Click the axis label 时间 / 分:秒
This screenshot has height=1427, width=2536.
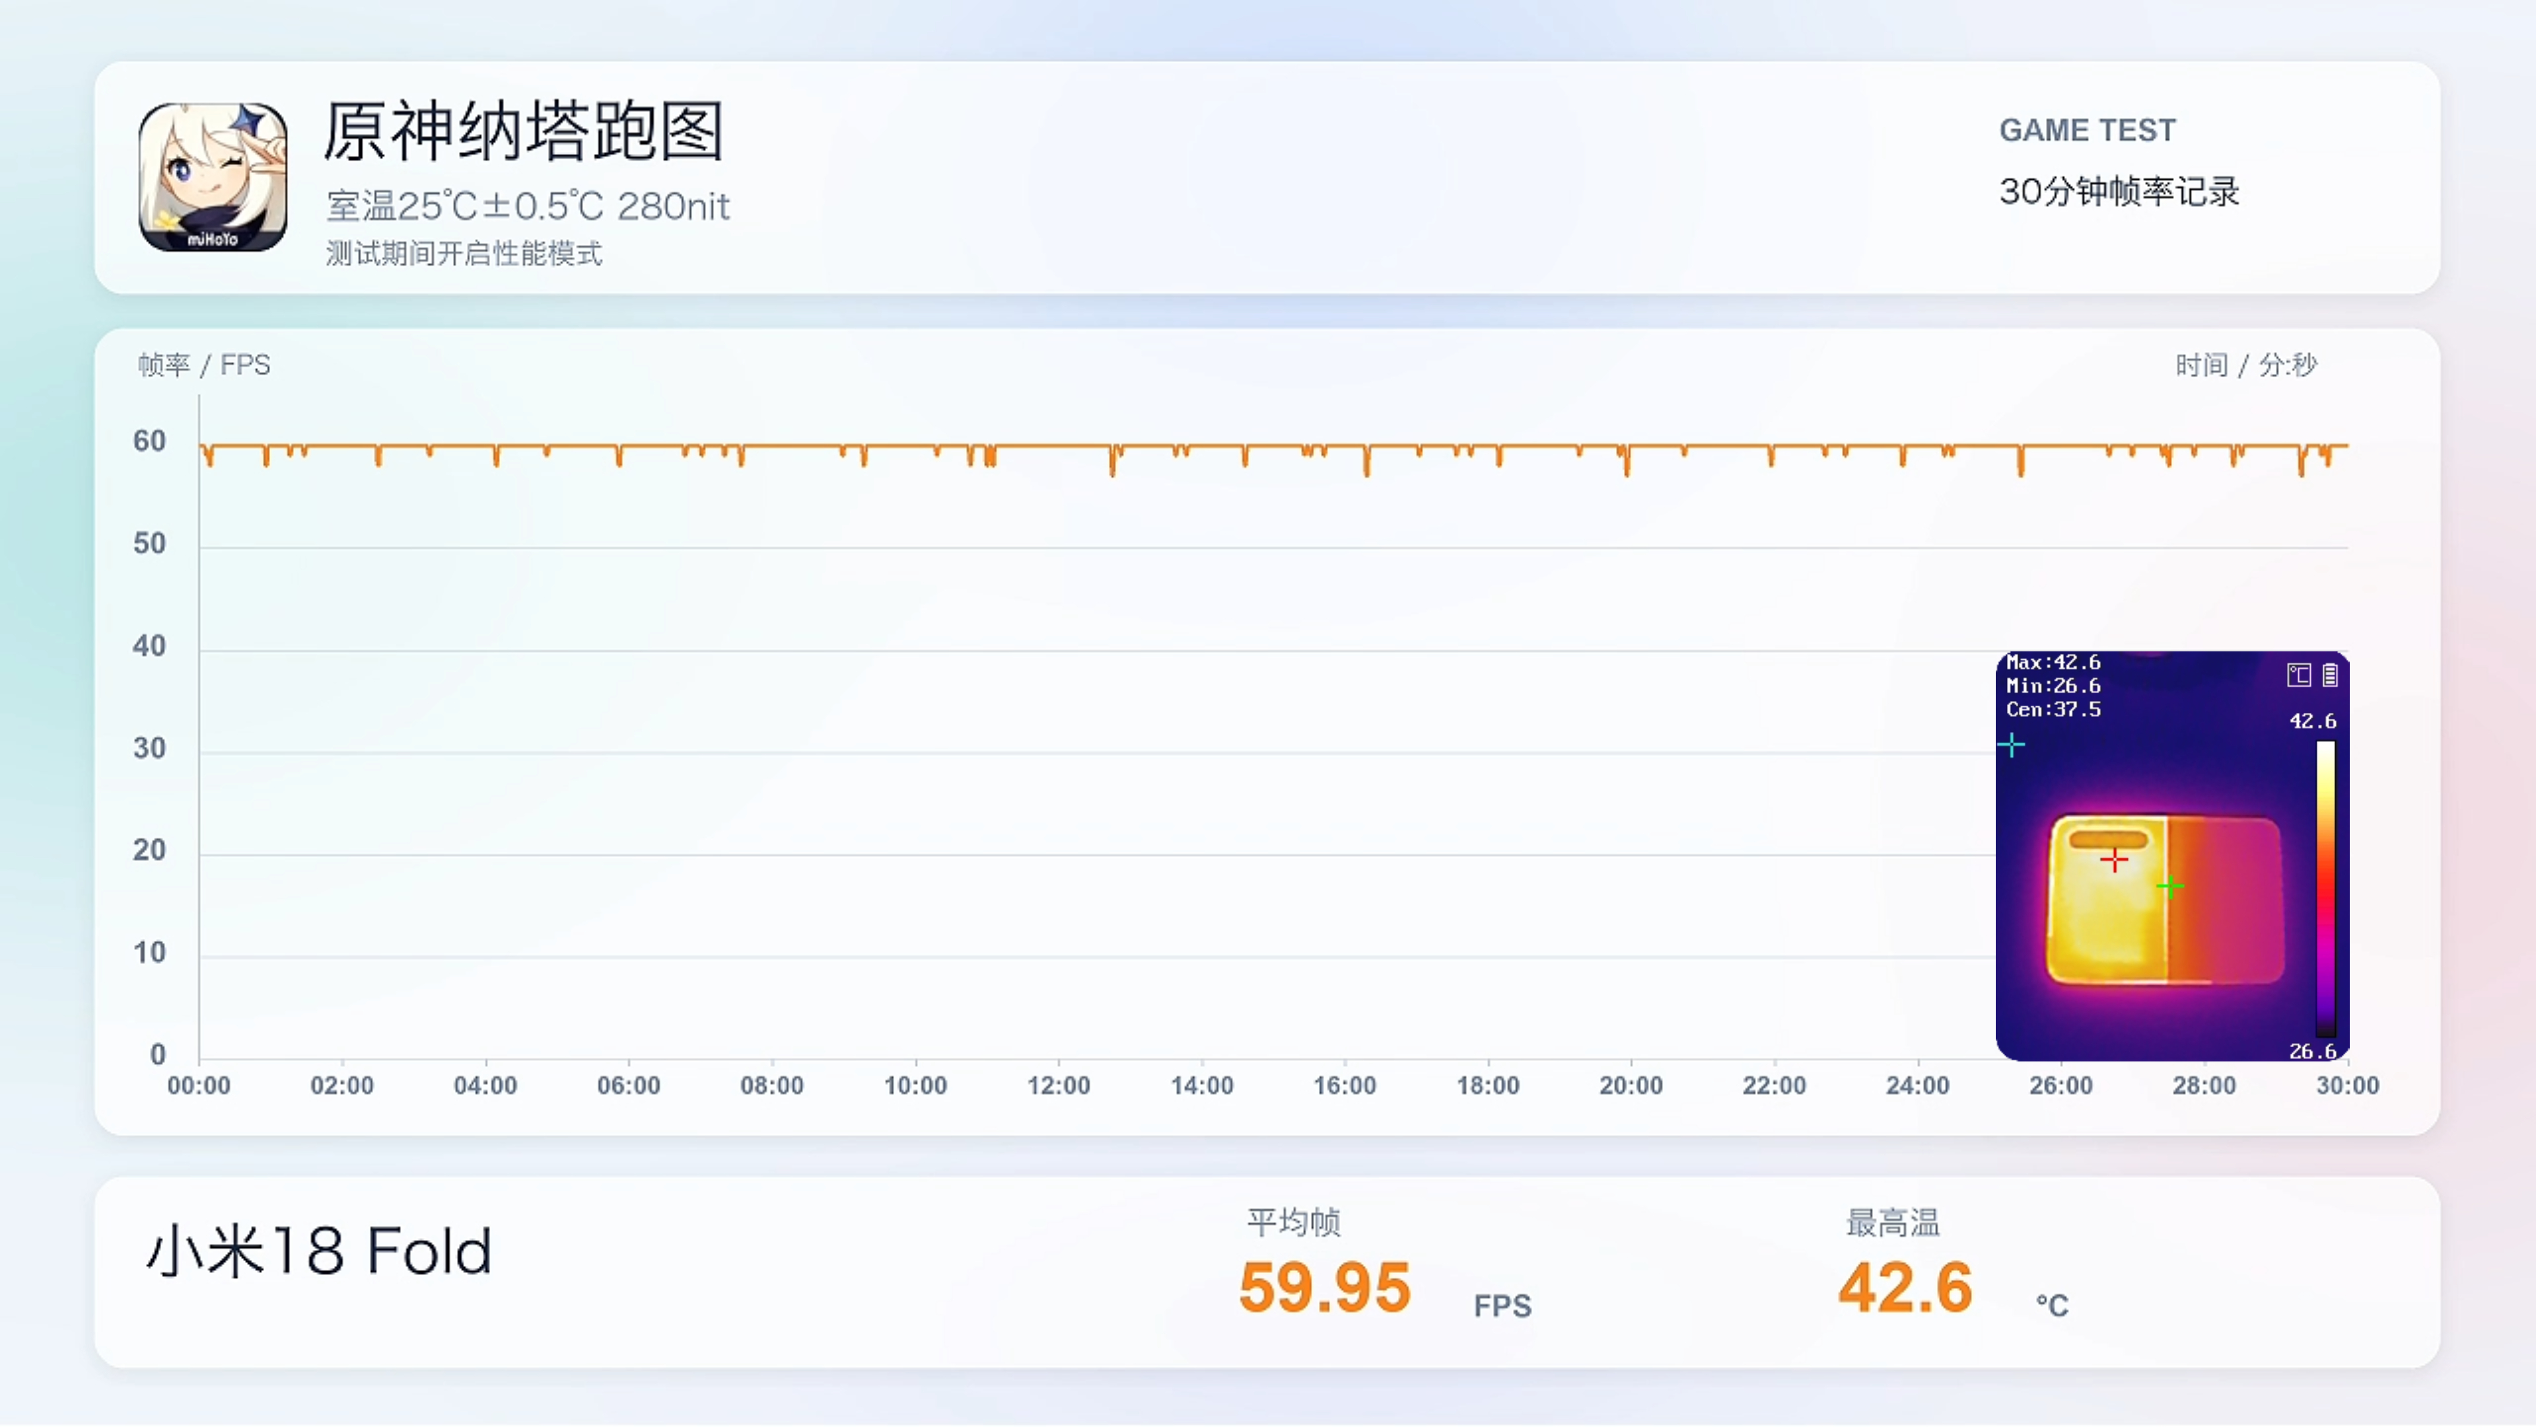[x=2245, y=365]
